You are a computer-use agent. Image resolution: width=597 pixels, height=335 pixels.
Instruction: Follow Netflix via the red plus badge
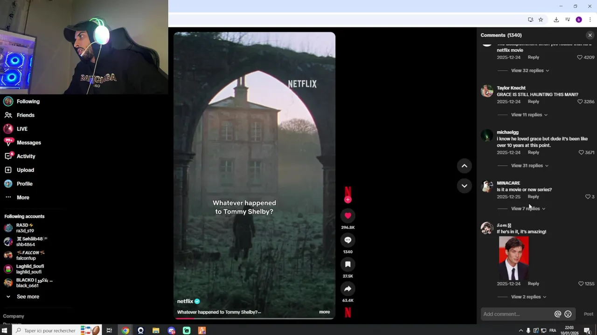(x=347, y=200)
